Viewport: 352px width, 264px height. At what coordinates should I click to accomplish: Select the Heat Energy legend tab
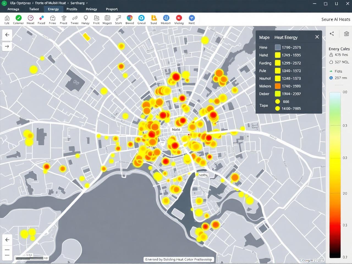286,37
